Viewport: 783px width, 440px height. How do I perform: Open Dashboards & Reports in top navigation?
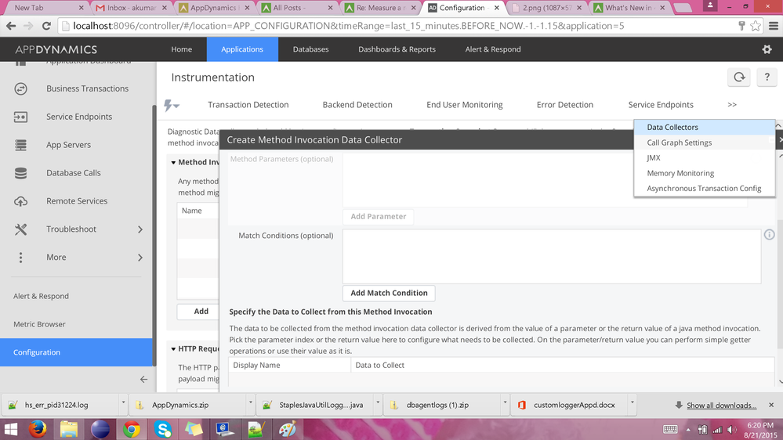tap(397, 49)
